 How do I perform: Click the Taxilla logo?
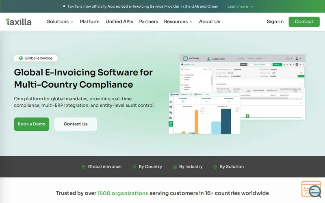point(18,22)
